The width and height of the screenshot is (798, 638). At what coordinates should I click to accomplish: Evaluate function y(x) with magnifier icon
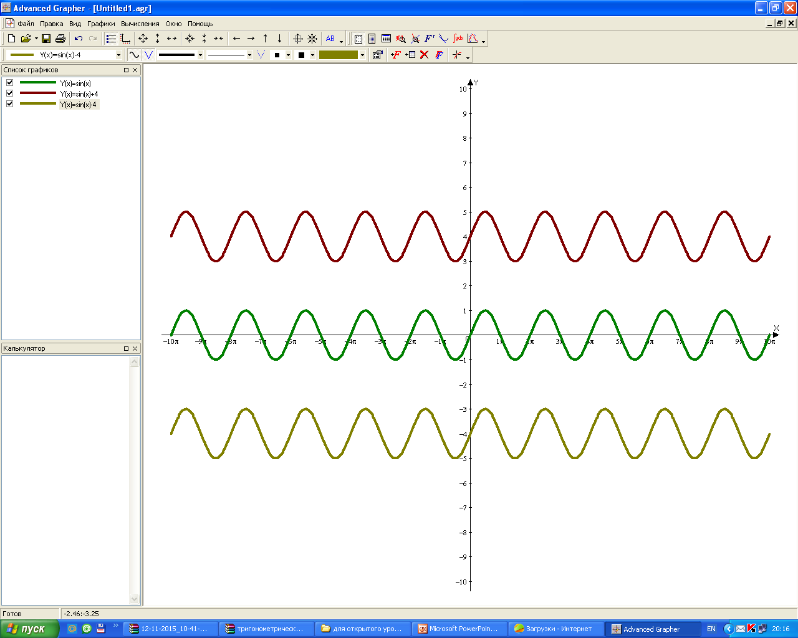pyautogui.click(x=401, y=39)
